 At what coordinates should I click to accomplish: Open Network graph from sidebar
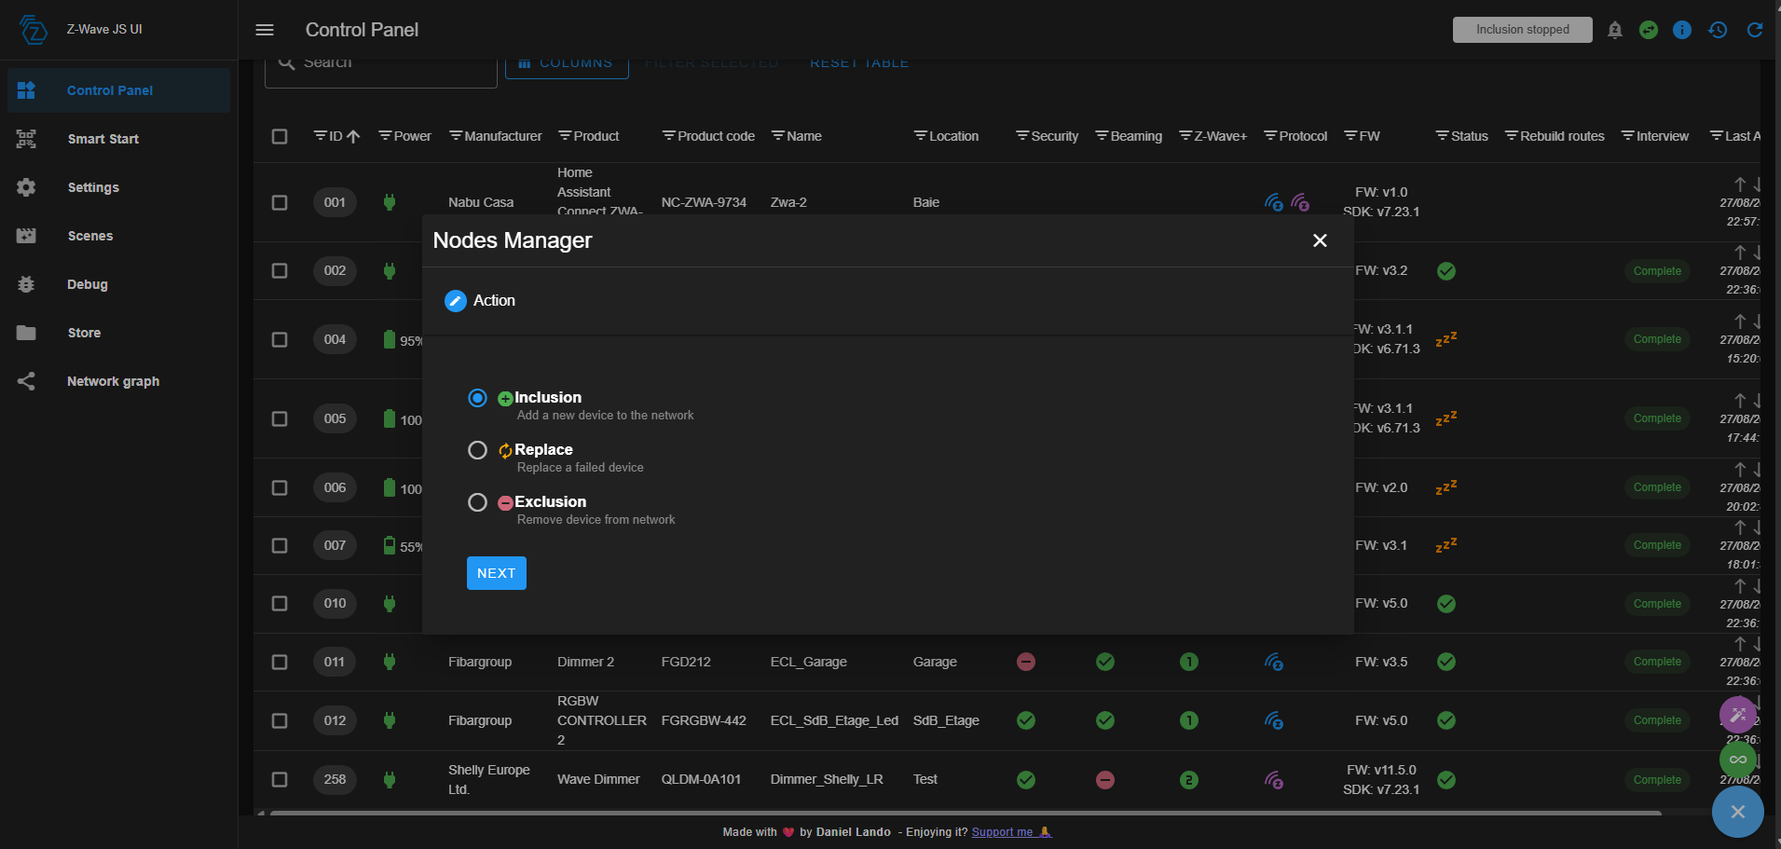pyautogui.click(x=113, y=381)
